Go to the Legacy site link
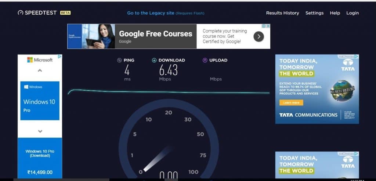This screenshot has height=181, width=376. [x=151, y=13]
